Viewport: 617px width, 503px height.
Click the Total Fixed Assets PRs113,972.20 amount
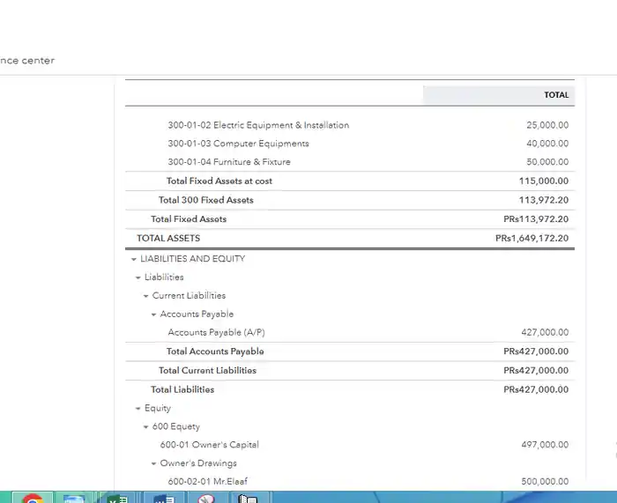coord(536,219)
